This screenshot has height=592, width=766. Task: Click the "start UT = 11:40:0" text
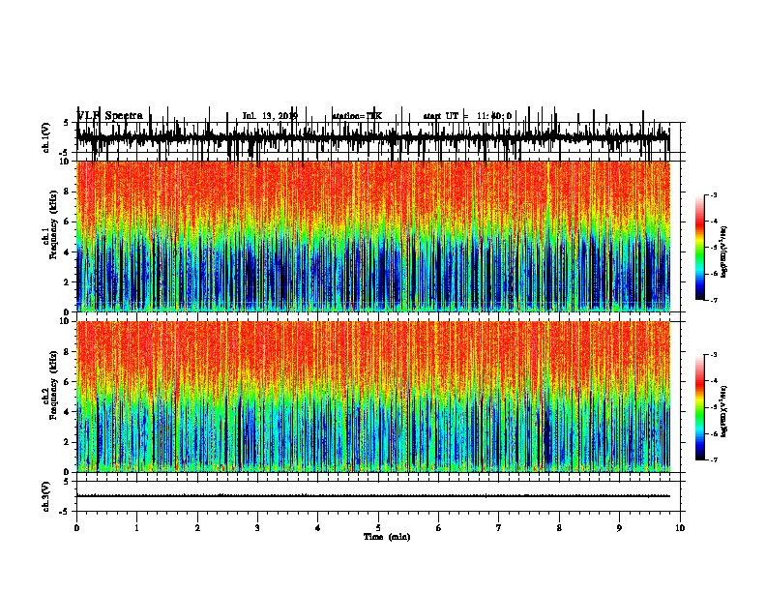point(467,116)
